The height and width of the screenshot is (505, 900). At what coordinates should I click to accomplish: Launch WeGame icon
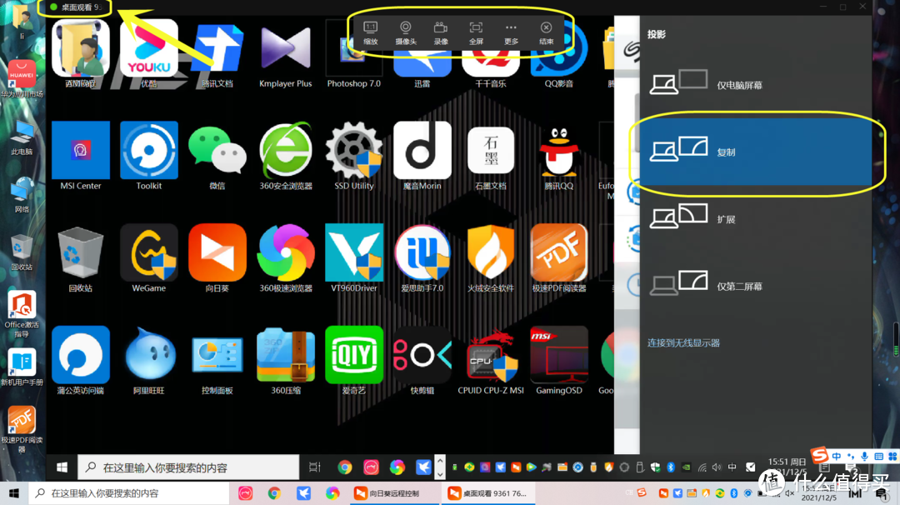pyautogui.click(x=148, y=258)
